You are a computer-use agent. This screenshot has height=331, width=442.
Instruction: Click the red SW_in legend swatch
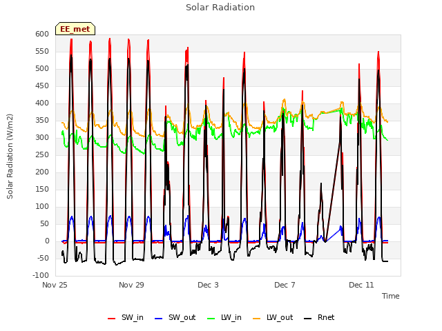tap(112, 319)
